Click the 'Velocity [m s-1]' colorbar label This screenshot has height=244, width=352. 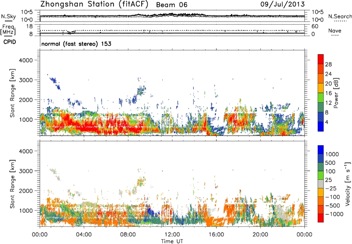(348, 184)
